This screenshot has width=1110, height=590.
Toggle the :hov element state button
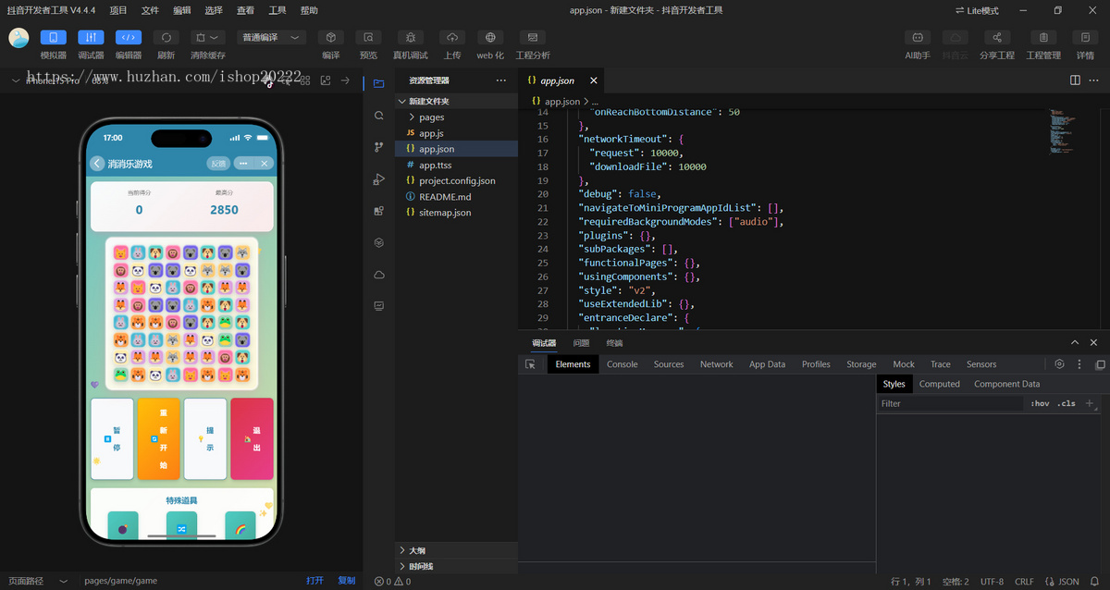[1041, 403]
